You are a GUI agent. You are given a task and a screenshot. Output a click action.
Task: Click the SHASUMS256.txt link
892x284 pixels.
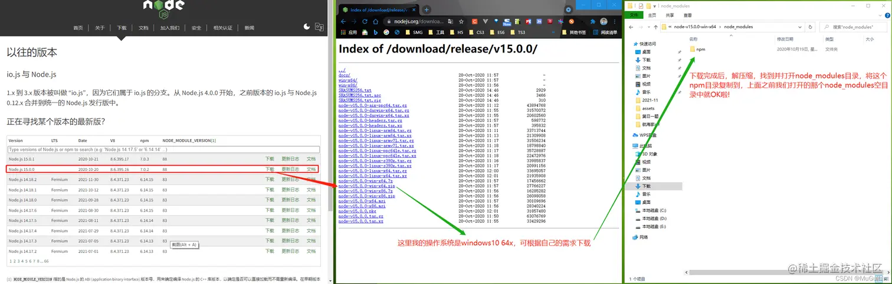tap(355, 90)
